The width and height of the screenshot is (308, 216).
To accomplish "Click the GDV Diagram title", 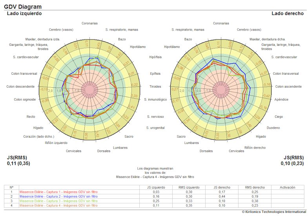I will 23,7.
